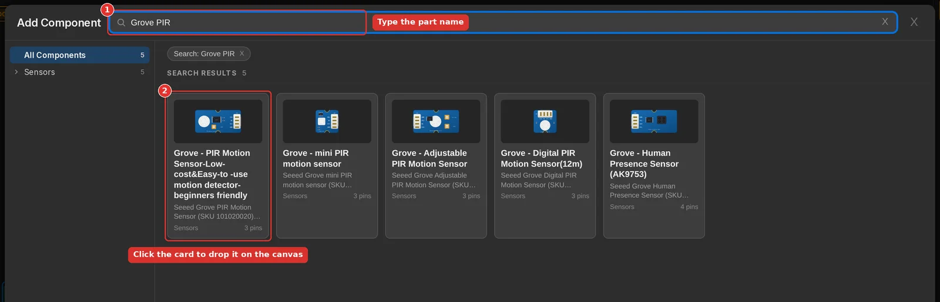The width and height of the screenshot is (940, 302).
Task: Click the search magnifier icon
Action: pyautogui.click(x=121, y=22)
